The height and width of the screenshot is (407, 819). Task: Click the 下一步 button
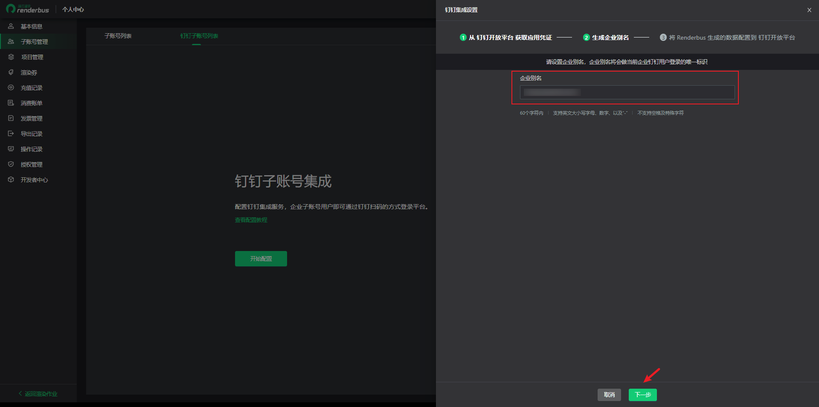click(642, 395)
